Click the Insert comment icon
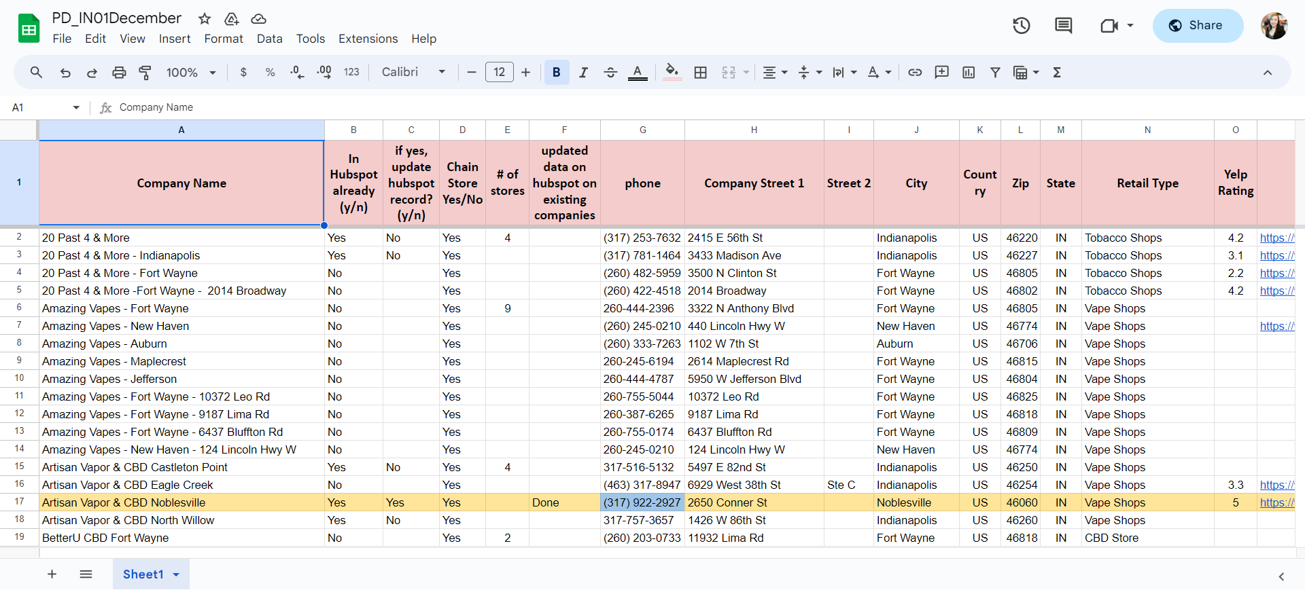1305x590 pixels. pyautogui.click(x=941, y=72)
